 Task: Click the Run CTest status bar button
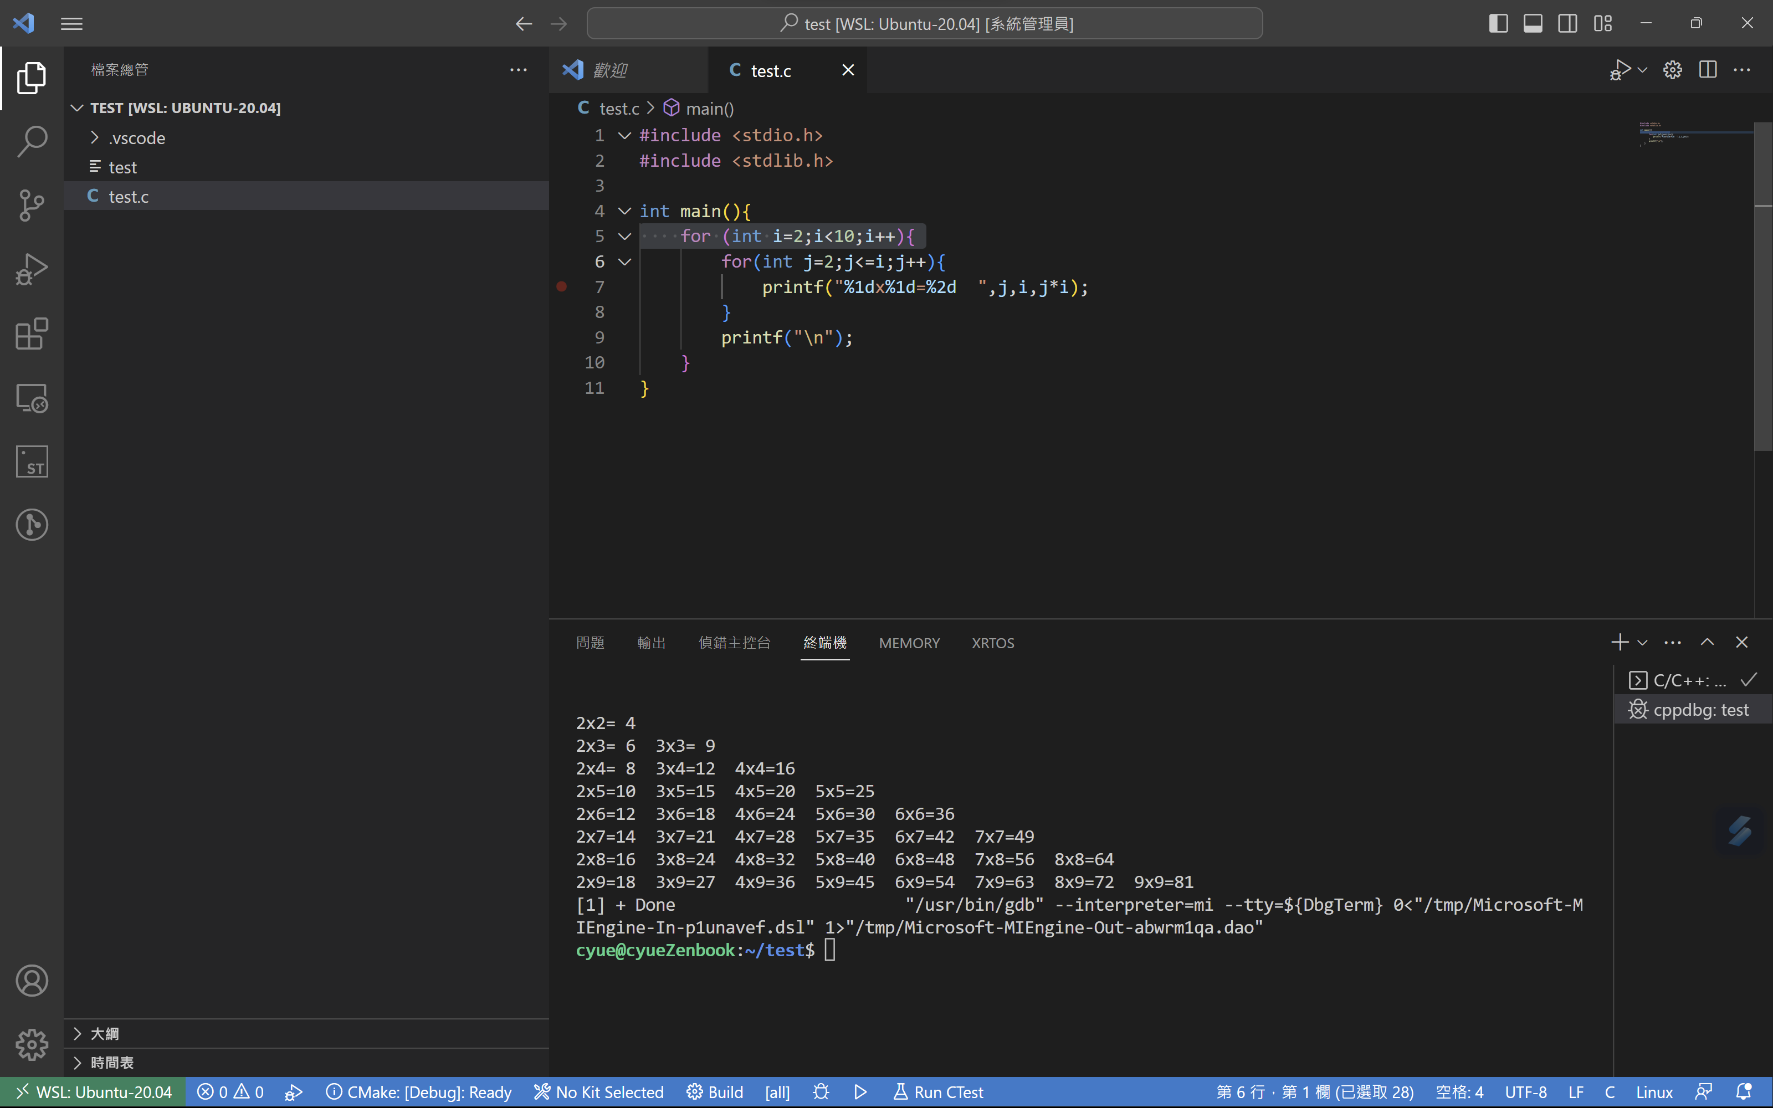[939, 1092]
